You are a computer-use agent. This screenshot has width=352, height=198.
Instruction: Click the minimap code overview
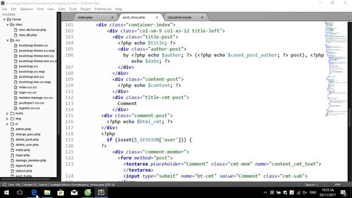tap(336, 69)
